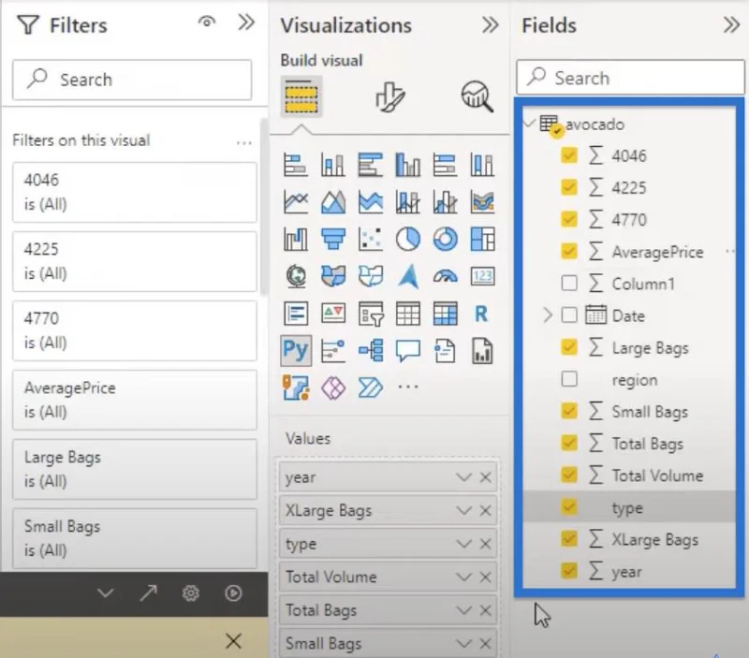Select the stacked bar chart visual

point(296,165)
